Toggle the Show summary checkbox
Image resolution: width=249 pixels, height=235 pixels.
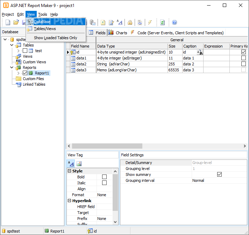pyautogui.click(x=219, y=175)
